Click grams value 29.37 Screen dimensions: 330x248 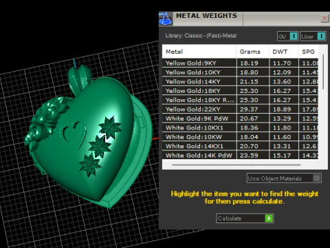pos(249,109)
